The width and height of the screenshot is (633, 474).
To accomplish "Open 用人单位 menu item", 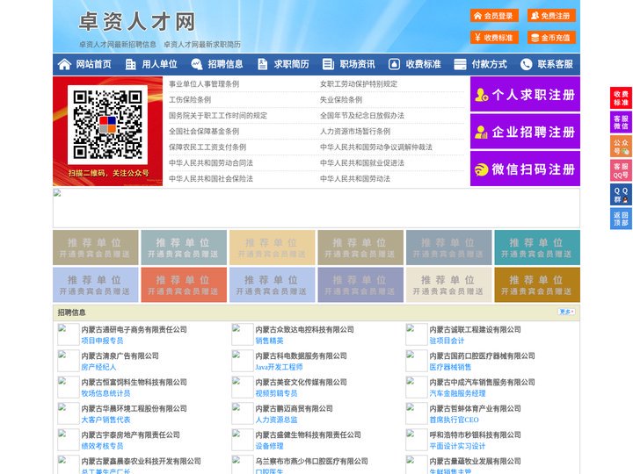I will pyautogui.click(x=159, y=64).
